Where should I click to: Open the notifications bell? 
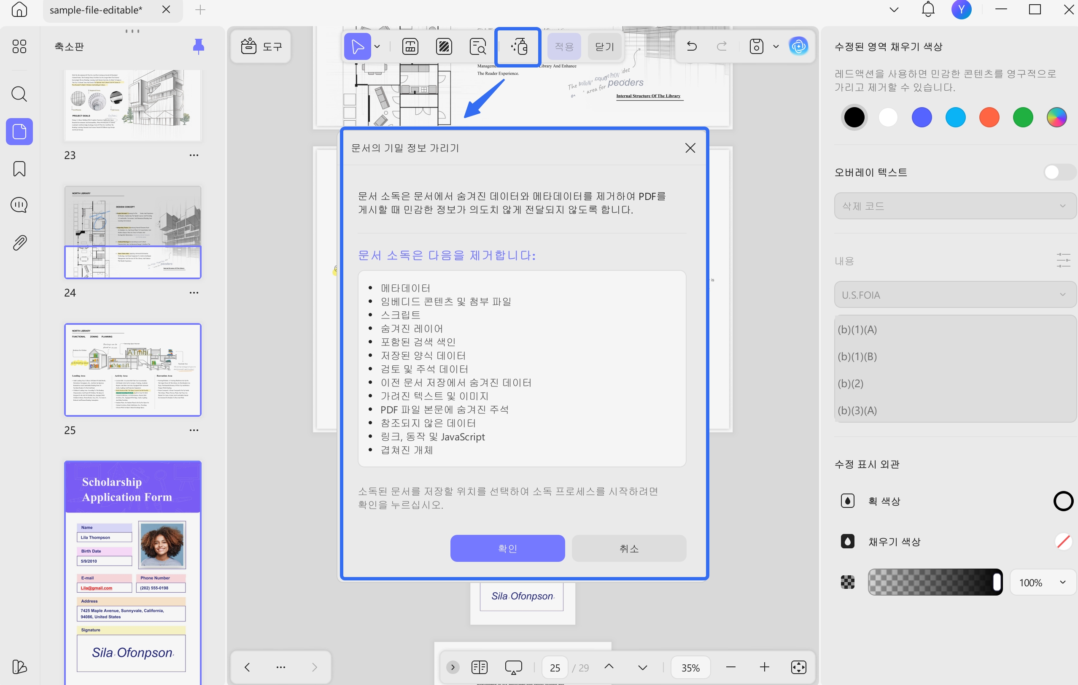[x=928, y=9]
